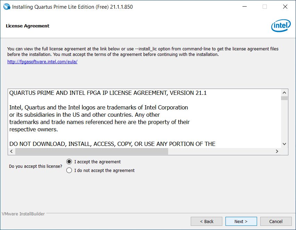Click the Quartus installer title bar icon
The width and height of the screenshot is (296, 230).
point(7,7)
